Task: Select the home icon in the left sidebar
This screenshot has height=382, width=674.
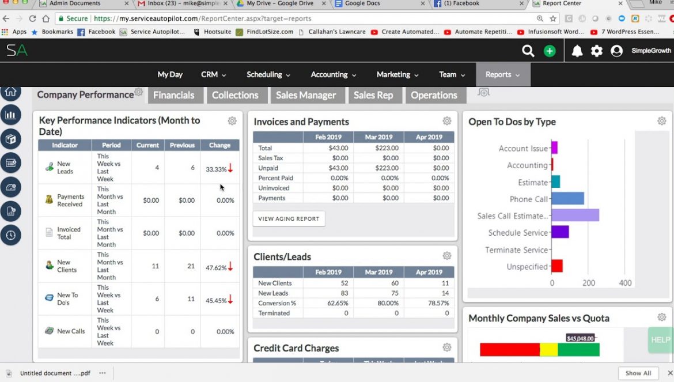Action: coord(10,91)
